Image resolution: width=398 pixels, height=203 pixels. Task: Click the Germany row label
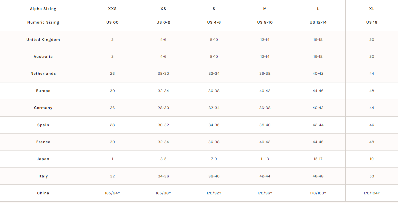click(x=43, y=108)
